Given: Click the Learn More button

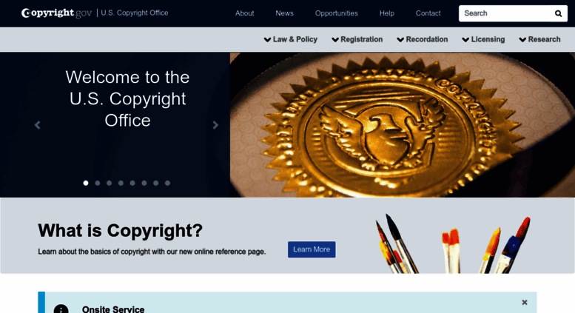Looking at the screenshot, I should 312,249.
